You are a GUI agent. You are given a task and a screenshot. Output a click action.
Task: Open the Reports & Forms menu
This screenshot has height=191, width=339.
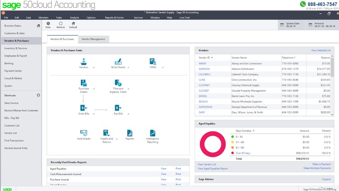[x=114, y=18]
